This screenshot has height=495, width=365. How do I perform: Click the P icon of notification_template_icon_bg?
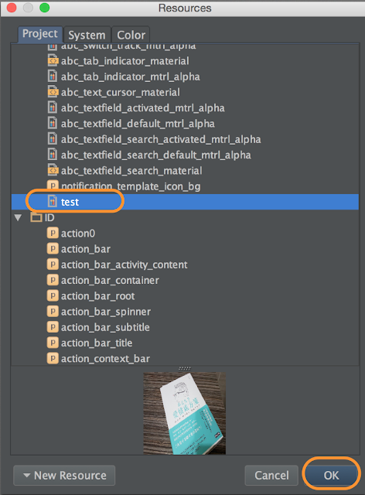click(x=53, y=186)
